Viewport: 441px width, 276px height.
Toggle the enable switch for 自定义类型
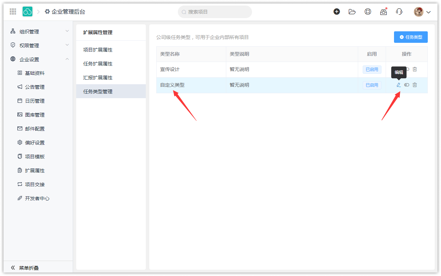click(x=407, y=85)
